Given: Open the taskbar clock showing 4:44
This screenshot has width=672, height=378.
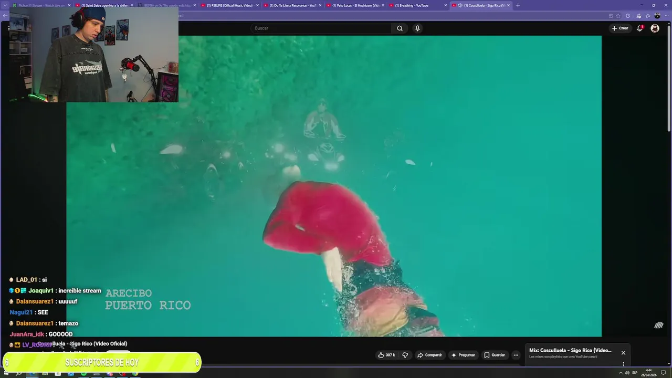Looking at the screenshot, I should [x=649, y=373].
